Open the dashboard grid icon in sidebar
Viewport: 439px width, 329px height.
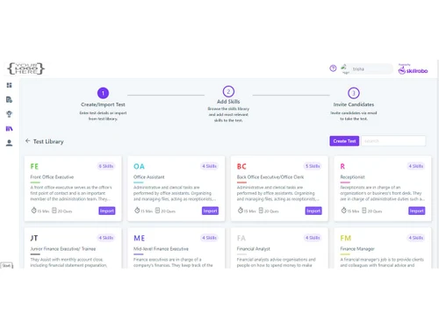(10, 85)
